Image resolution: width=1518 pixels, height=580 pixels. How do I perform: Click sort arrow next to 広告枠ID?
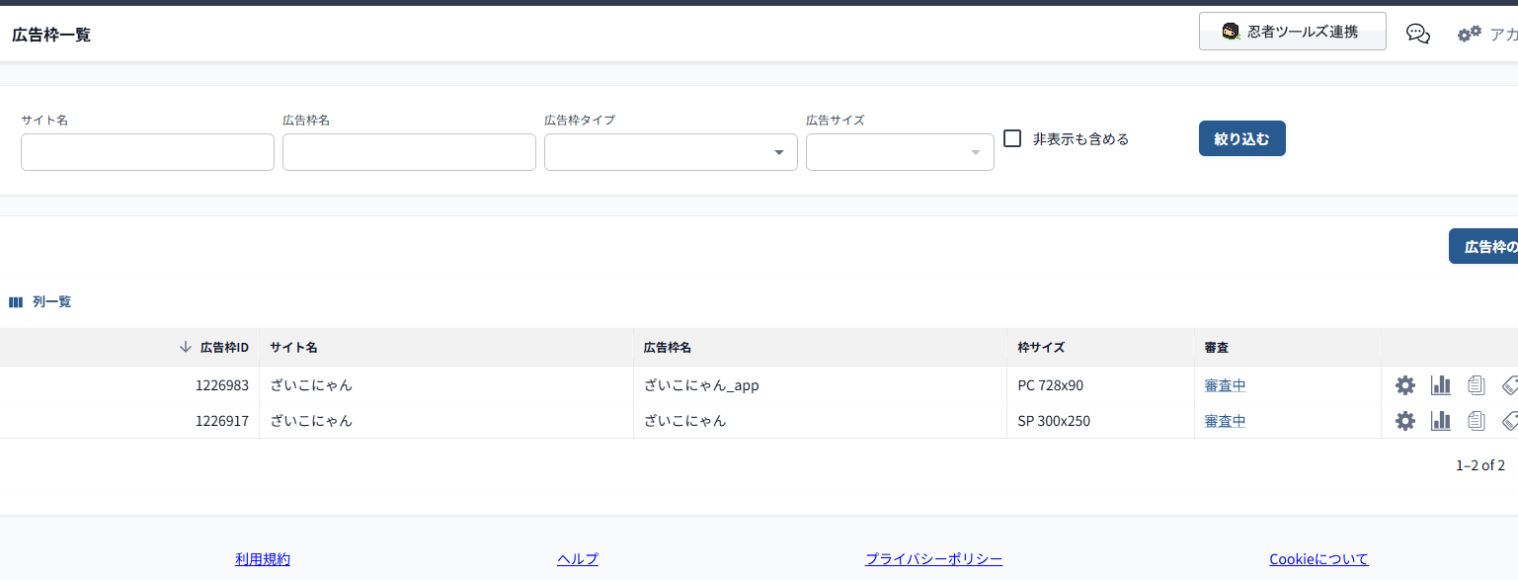pyautogui.click(x=185, y=348)
